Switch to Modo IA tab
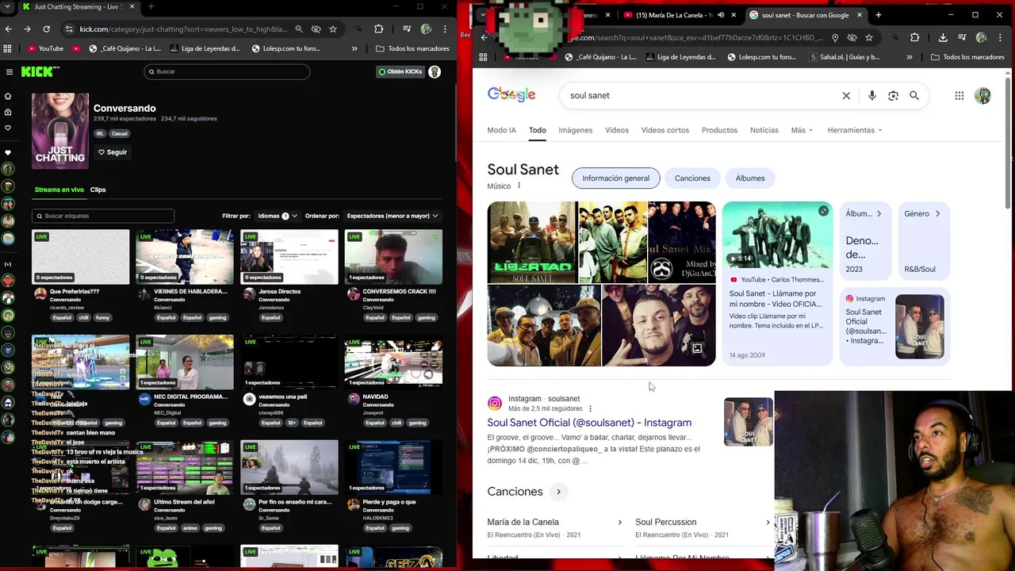 (501, 130)
